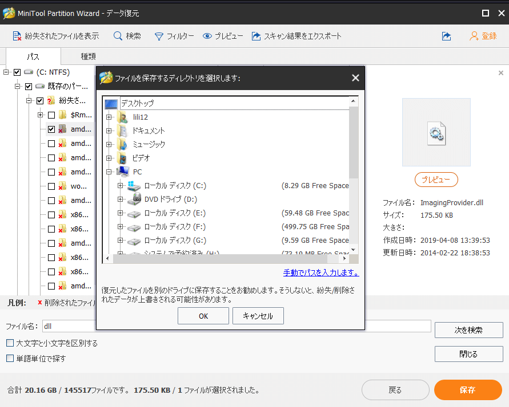509x407 pixels.
Task: Click the C: NTFS drive icon in tree
Action: [29, 72]
